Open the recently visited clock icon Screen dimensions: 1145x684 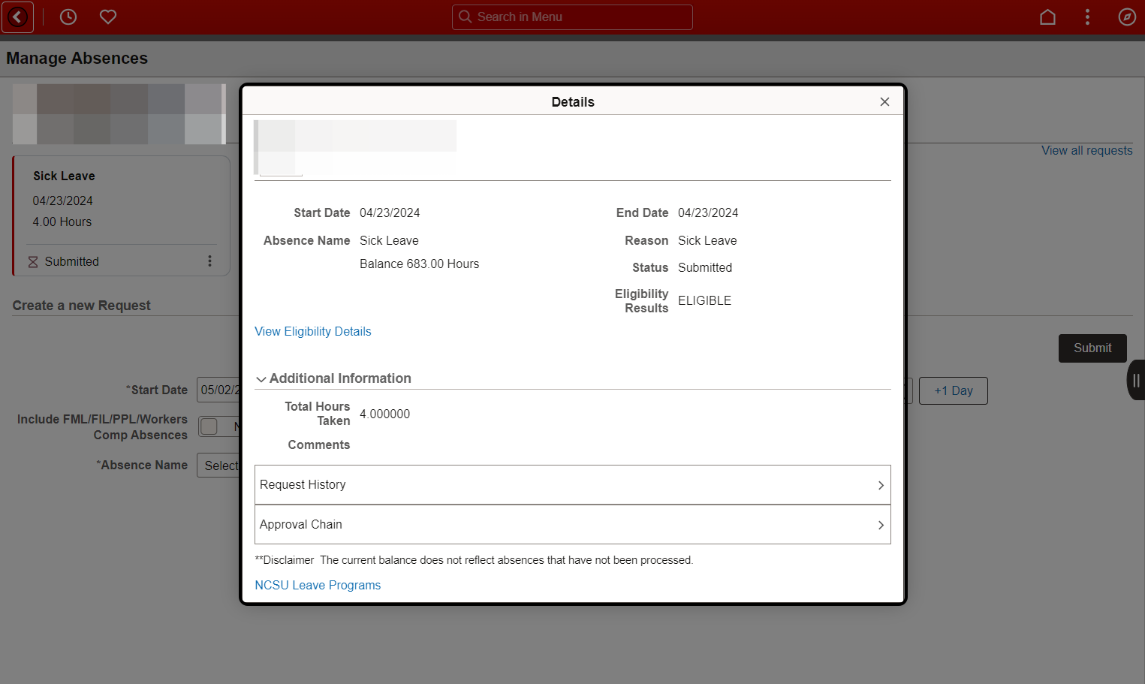[x=68, y=17]
